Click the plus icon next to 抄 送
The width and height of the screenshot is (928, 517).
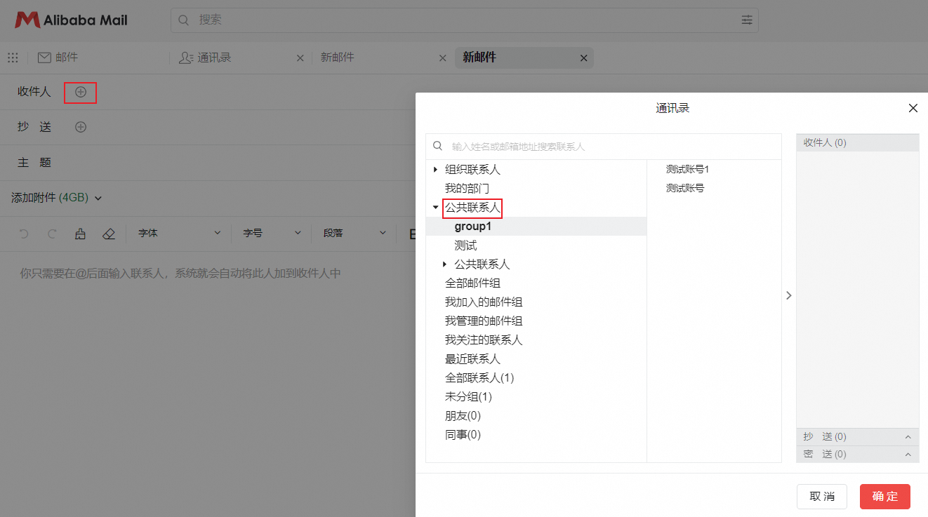coord(81,127)
